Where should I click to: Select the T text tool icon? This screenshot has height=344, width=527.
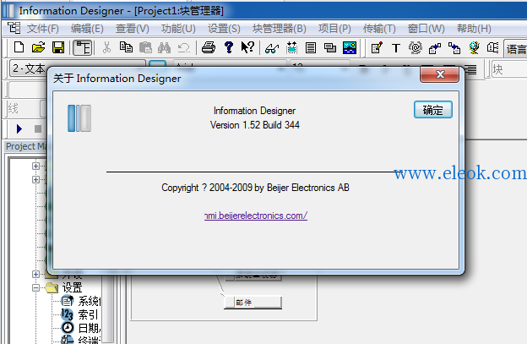[396, 48]
